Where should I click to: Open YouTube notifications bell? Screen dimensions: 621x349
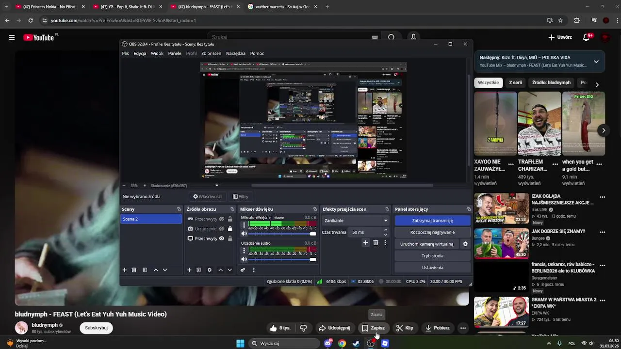click(x=587, y=37)
